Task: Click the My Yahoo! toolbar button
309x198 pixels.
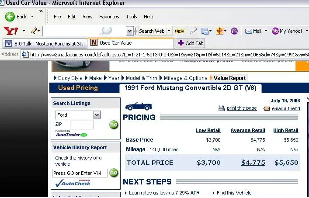Action: [x=287, y=31]
